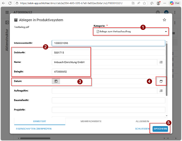The image size is (182, 141).
Task: Open the Kategorie dropdown
Action: (131, 31)
